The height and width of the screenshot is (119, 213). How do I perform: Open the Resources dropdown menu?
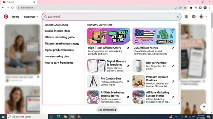coord(31,17)
